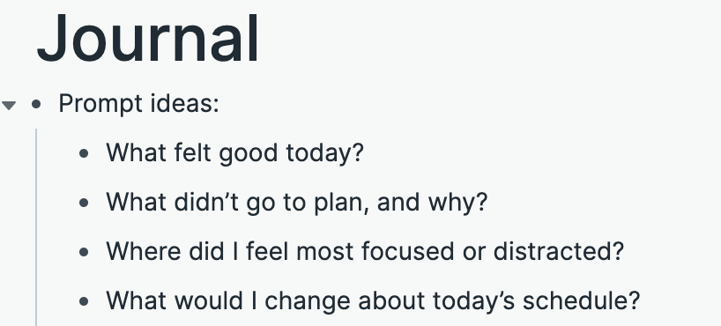Click the bullet next to What felt good today
The image size is (721, 326).
coord(84,154)
